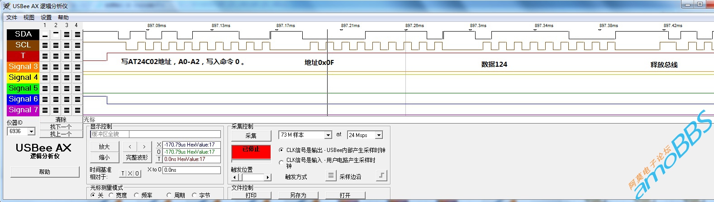Toggle SDA trigger cell in column 1

[x=45, y=34]
